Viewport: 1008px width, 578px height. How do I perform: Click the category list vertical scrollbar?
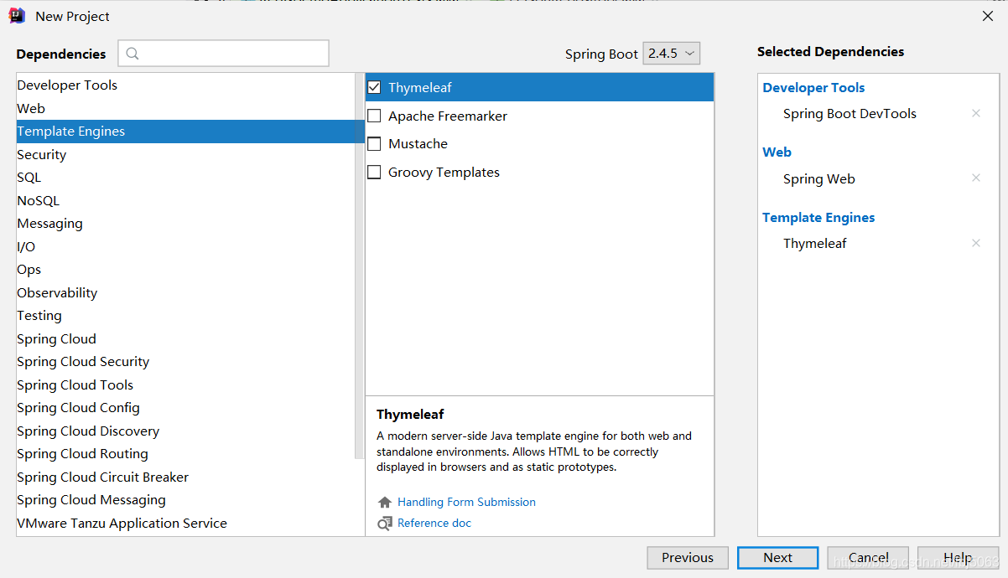[x=360, y=267]
